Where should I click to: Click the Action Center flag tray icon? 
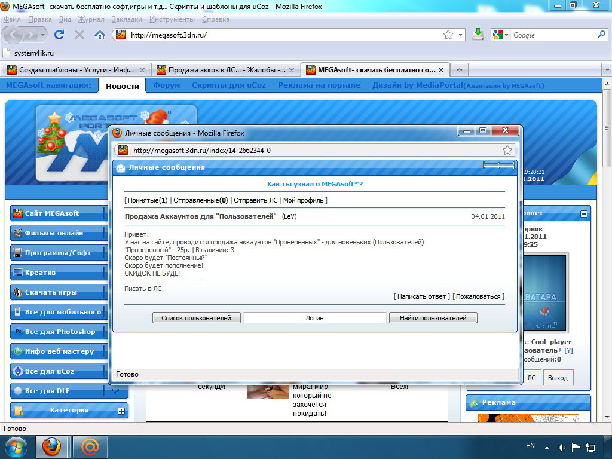click(x=576, y=448)
